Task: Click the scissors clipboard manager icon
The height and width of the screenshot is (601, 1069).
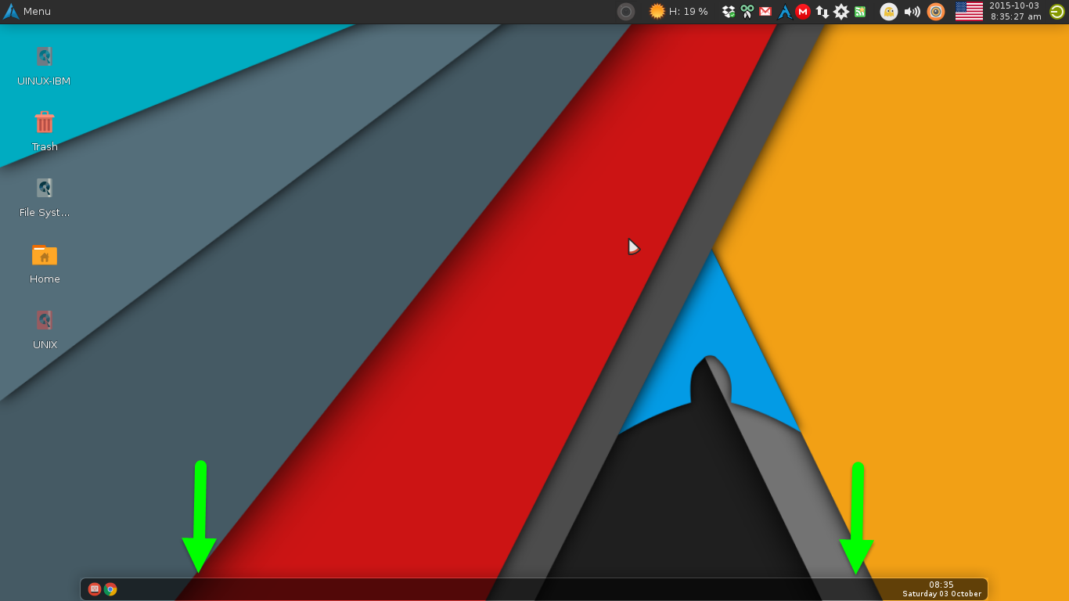Action: pyautogui.click(x=746, y=11)
